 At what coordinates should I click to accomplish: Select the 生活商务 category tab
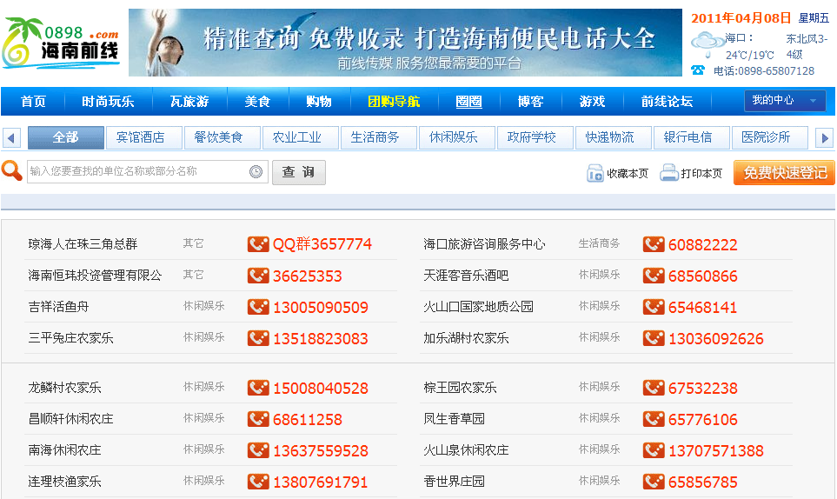coord(378,137)
